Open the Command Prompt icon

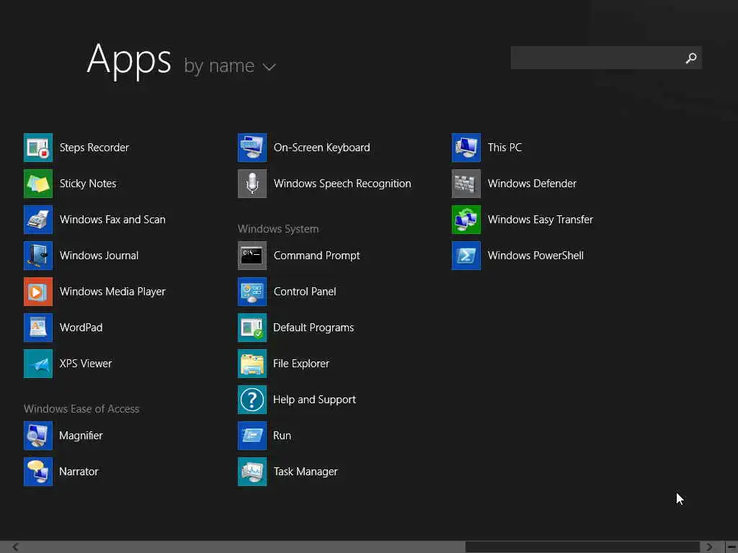(x=252, y=256)
